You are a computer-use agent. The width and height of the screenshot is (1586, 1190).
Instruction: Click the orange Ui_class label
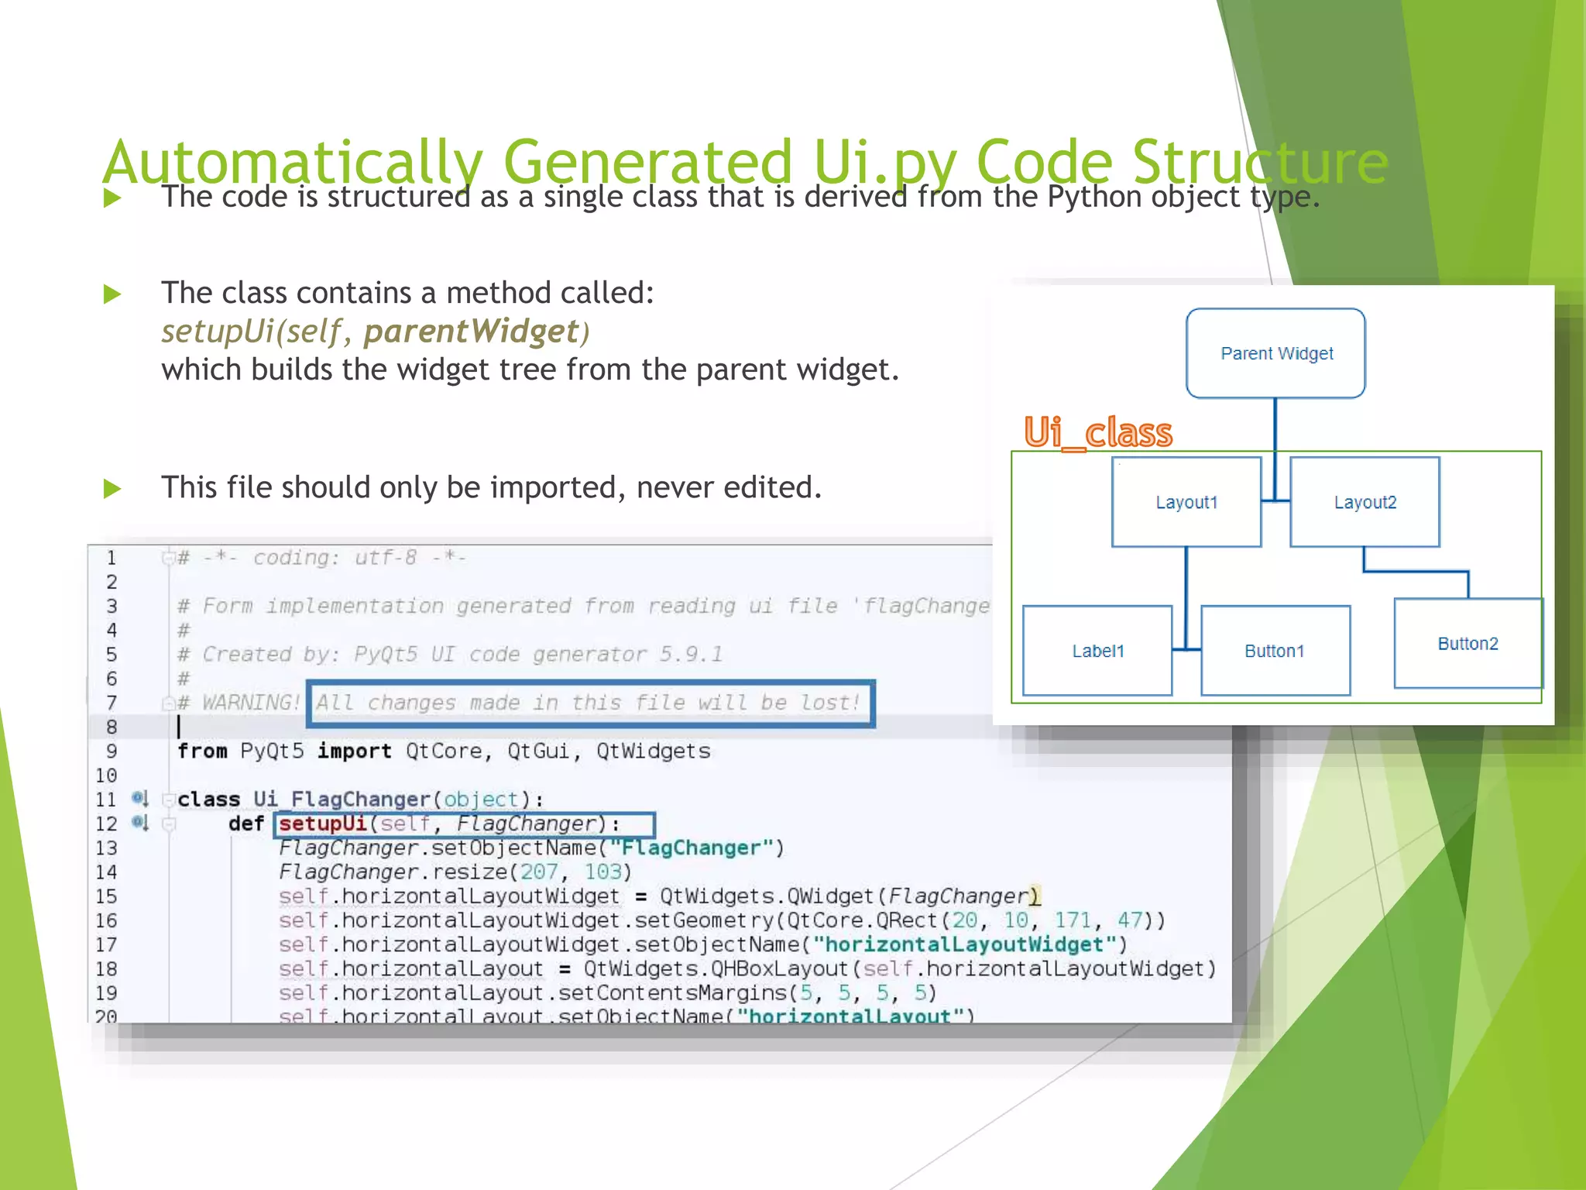pos(1097,432)
